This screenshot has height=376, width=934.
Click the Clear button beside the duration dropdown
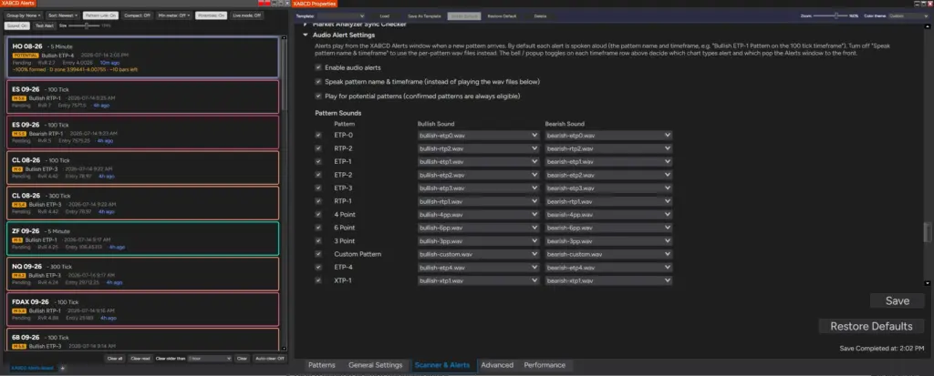[241, 359]
